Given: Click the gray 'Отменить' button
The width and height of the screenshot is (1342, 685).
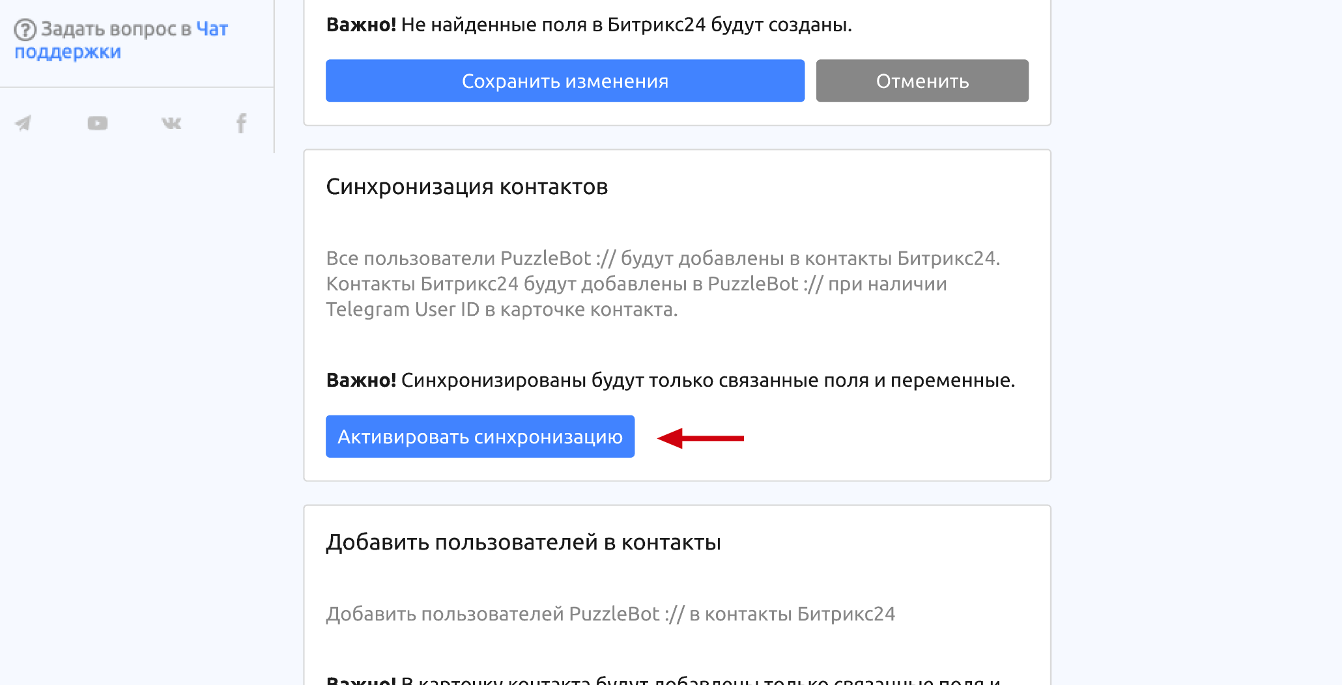Looking at the screenshot, I should click(922, 81).
